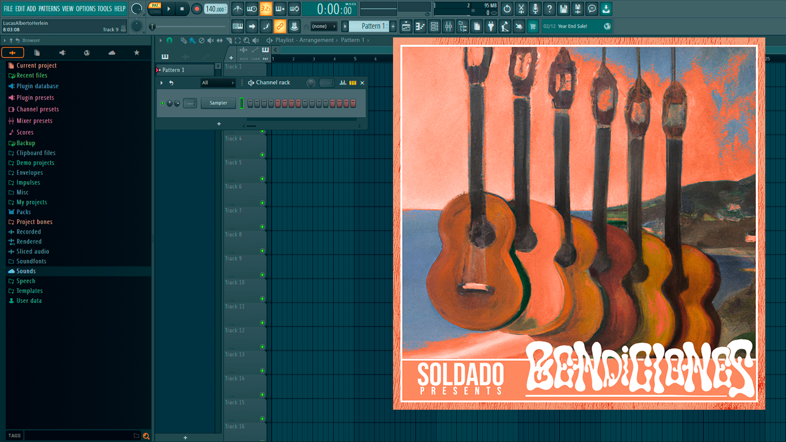This screenshot has height=442, width=786.
Task: Open the TOOLS menu
Action: click(105, 9)
